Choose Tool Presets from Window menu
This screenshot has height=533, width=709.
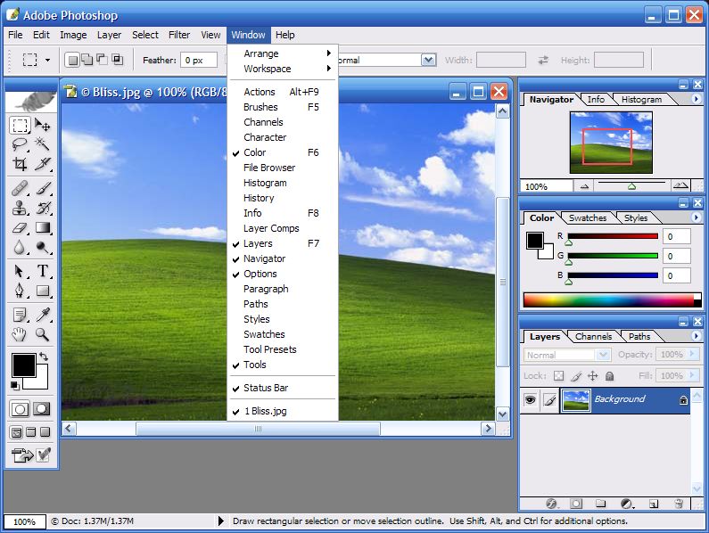click(x=283, y=349)
